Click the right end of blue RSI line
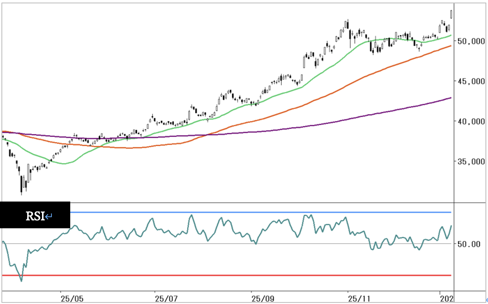 [x=450, y=212]
